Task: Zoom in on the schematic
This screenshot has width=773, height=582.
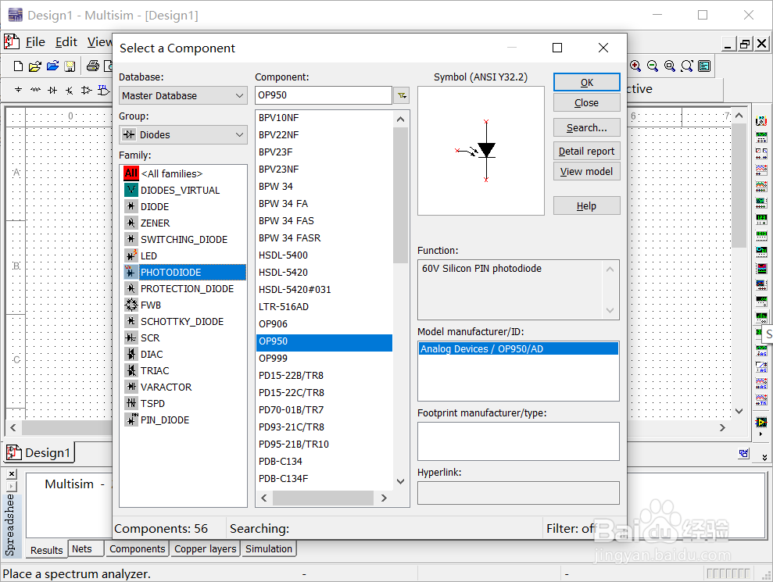Action: [635, 66]
